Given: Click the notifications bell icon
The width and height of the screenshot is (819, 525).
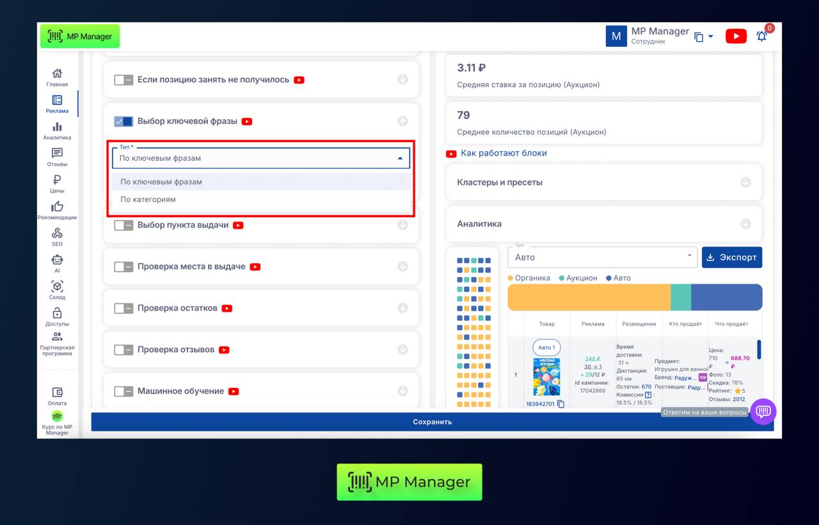Looking at the screenshot, I should coord(761,36).
